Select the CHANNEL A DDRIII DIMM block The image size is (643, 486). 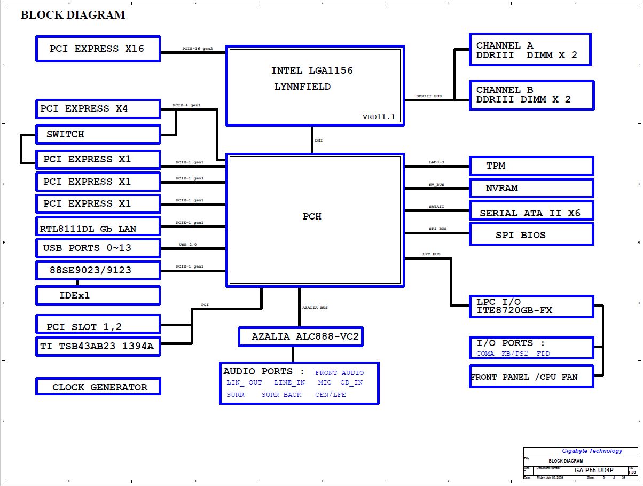530,50
